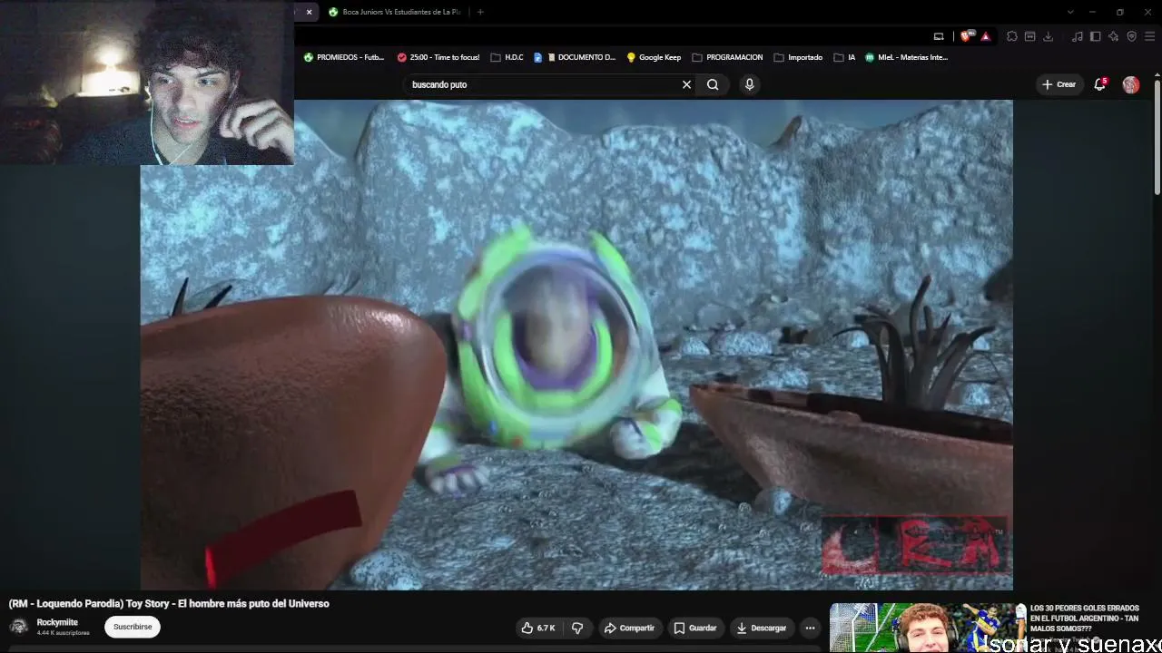Subscribe with the Suscribirse button
The width and height of the screenshot is (1162, 653).
point(133,627)
